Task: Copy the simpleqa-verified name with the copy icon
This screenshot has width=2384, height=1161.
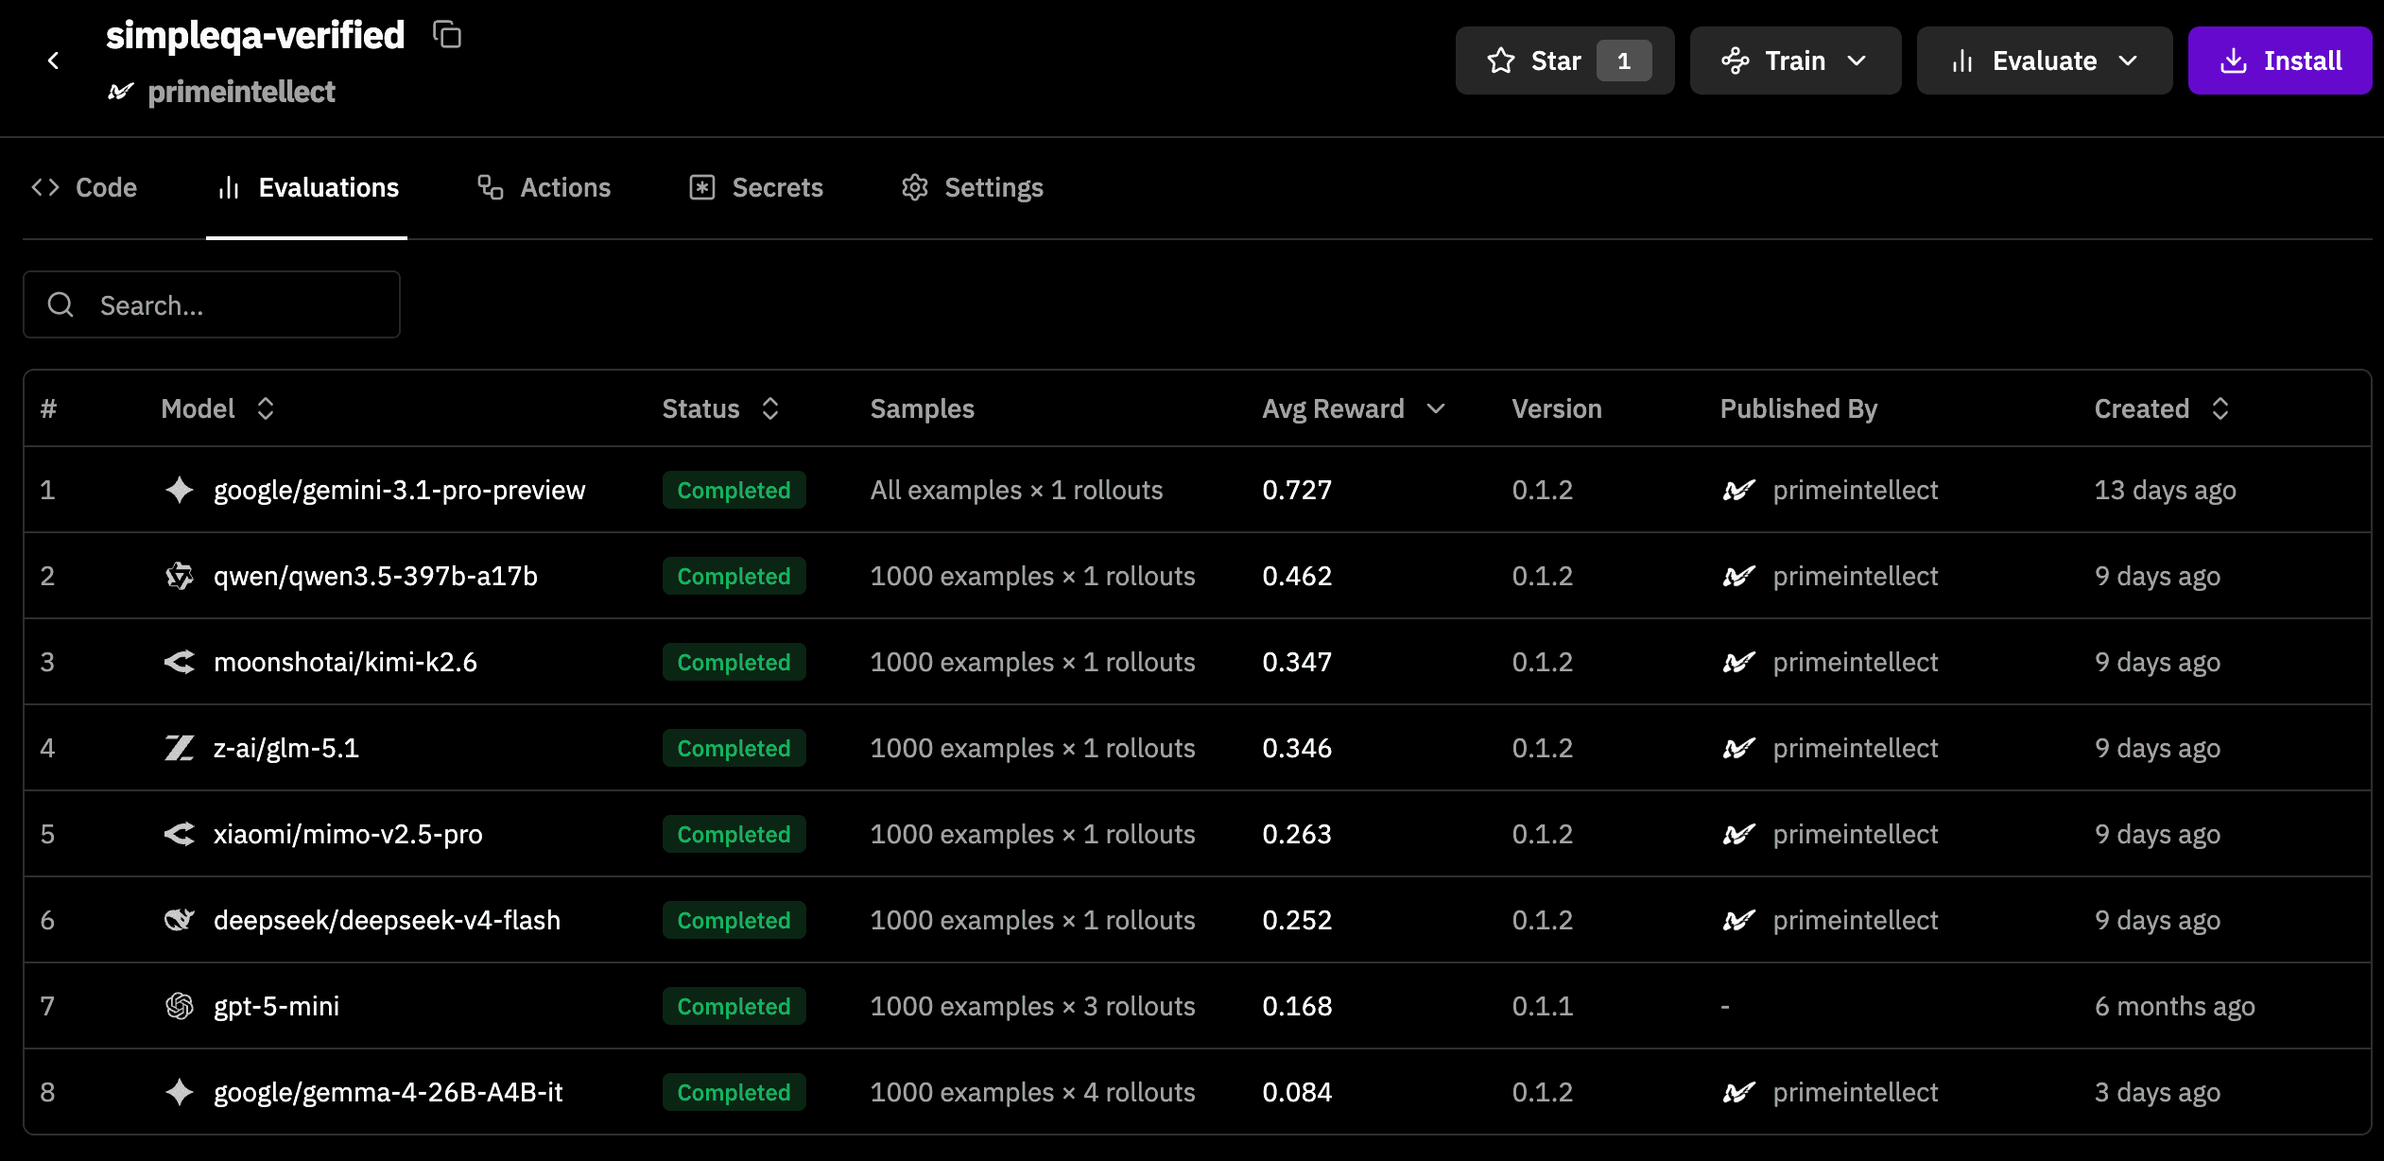Action: (x=447, y=35)
